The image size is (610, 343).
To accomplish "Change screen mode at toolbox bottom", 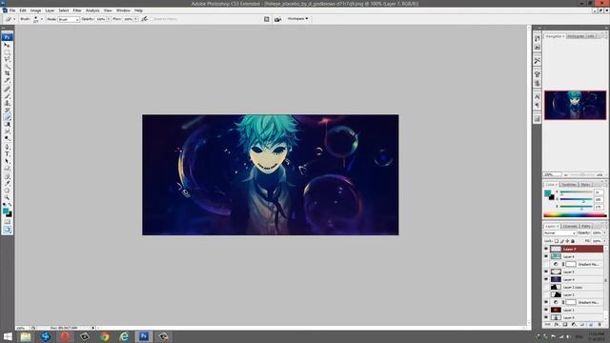I will tap(7, 230).
